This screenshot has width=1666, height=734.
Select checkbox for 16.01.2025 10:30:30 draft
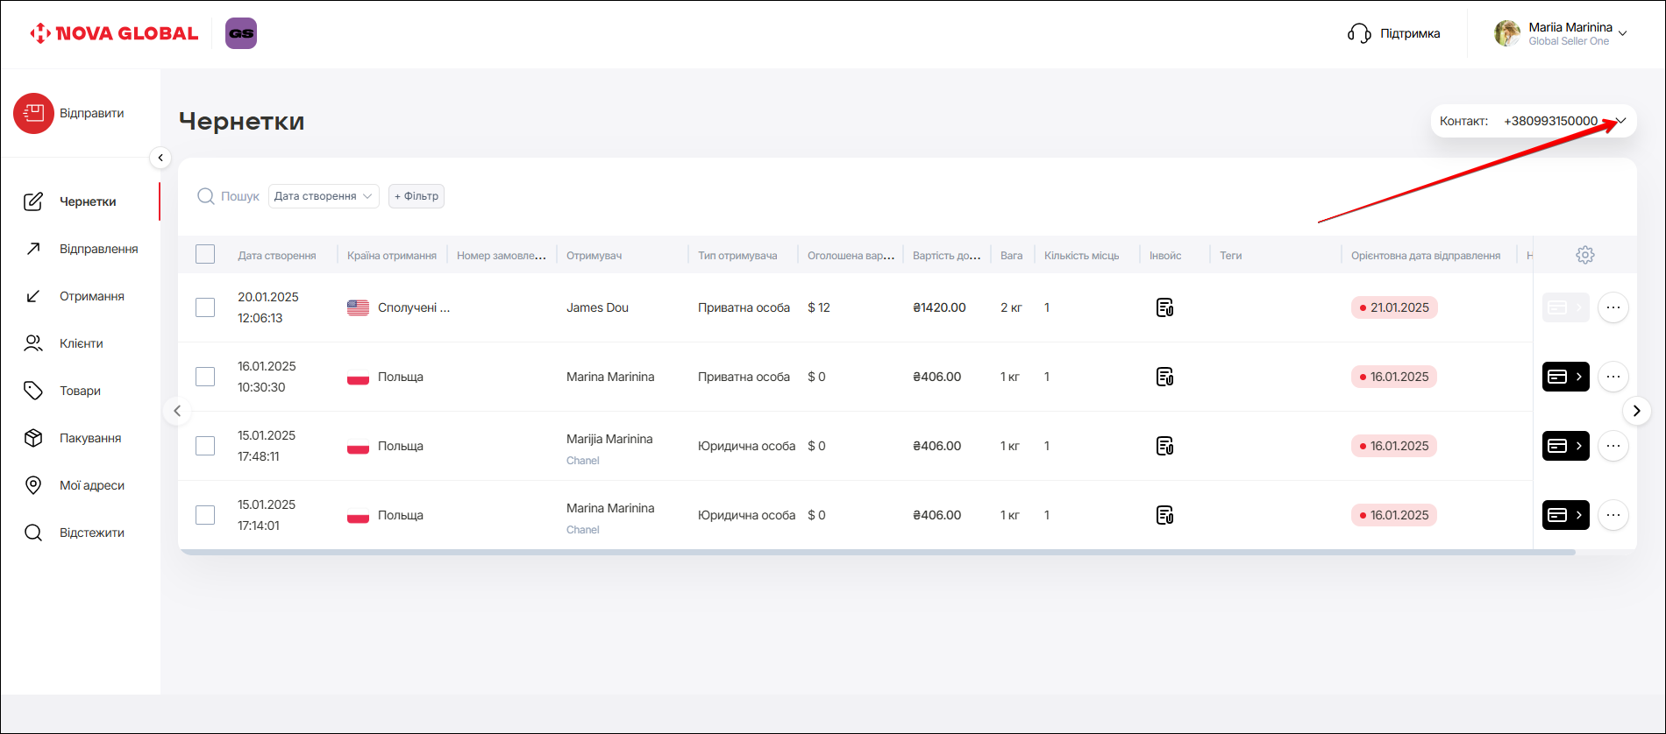pyautogui.click(x=205, y=377)
